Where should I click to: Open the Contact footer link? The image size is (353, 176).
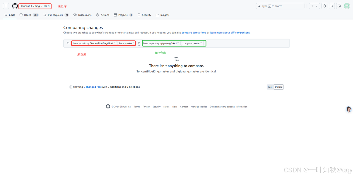[x=184, y=107]
